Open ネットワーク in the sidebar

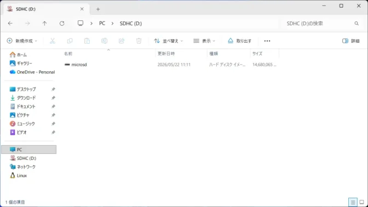(x=26, y=167)
